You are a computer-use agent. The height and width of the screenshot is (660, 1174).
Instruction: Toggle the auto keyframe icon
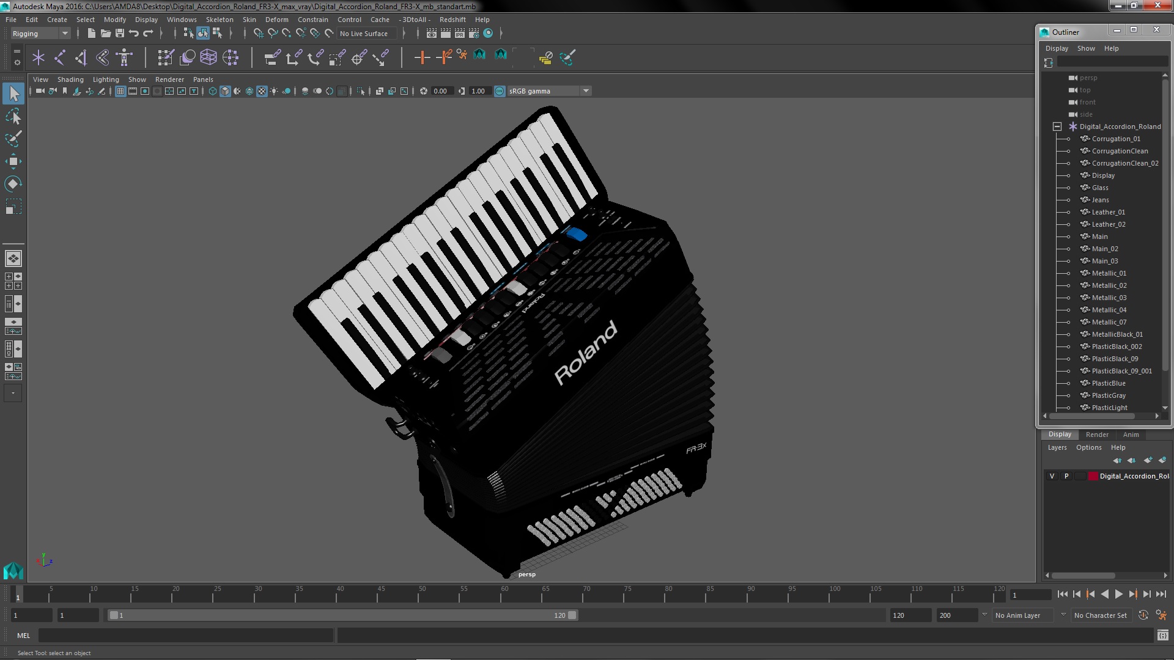[1143, 615]
